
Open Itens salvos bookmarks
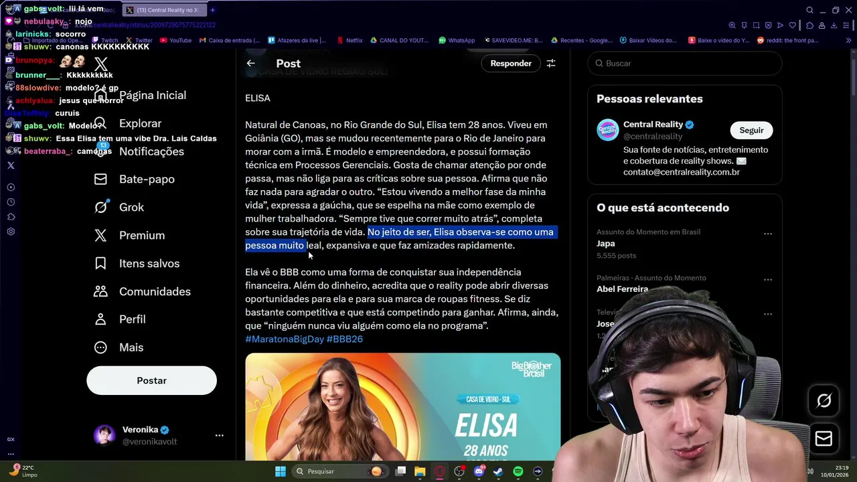tap(137, 263)
